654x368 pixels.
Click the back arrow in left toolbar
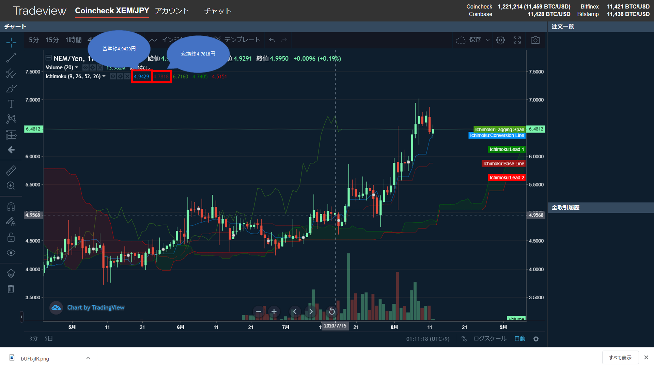11,150
